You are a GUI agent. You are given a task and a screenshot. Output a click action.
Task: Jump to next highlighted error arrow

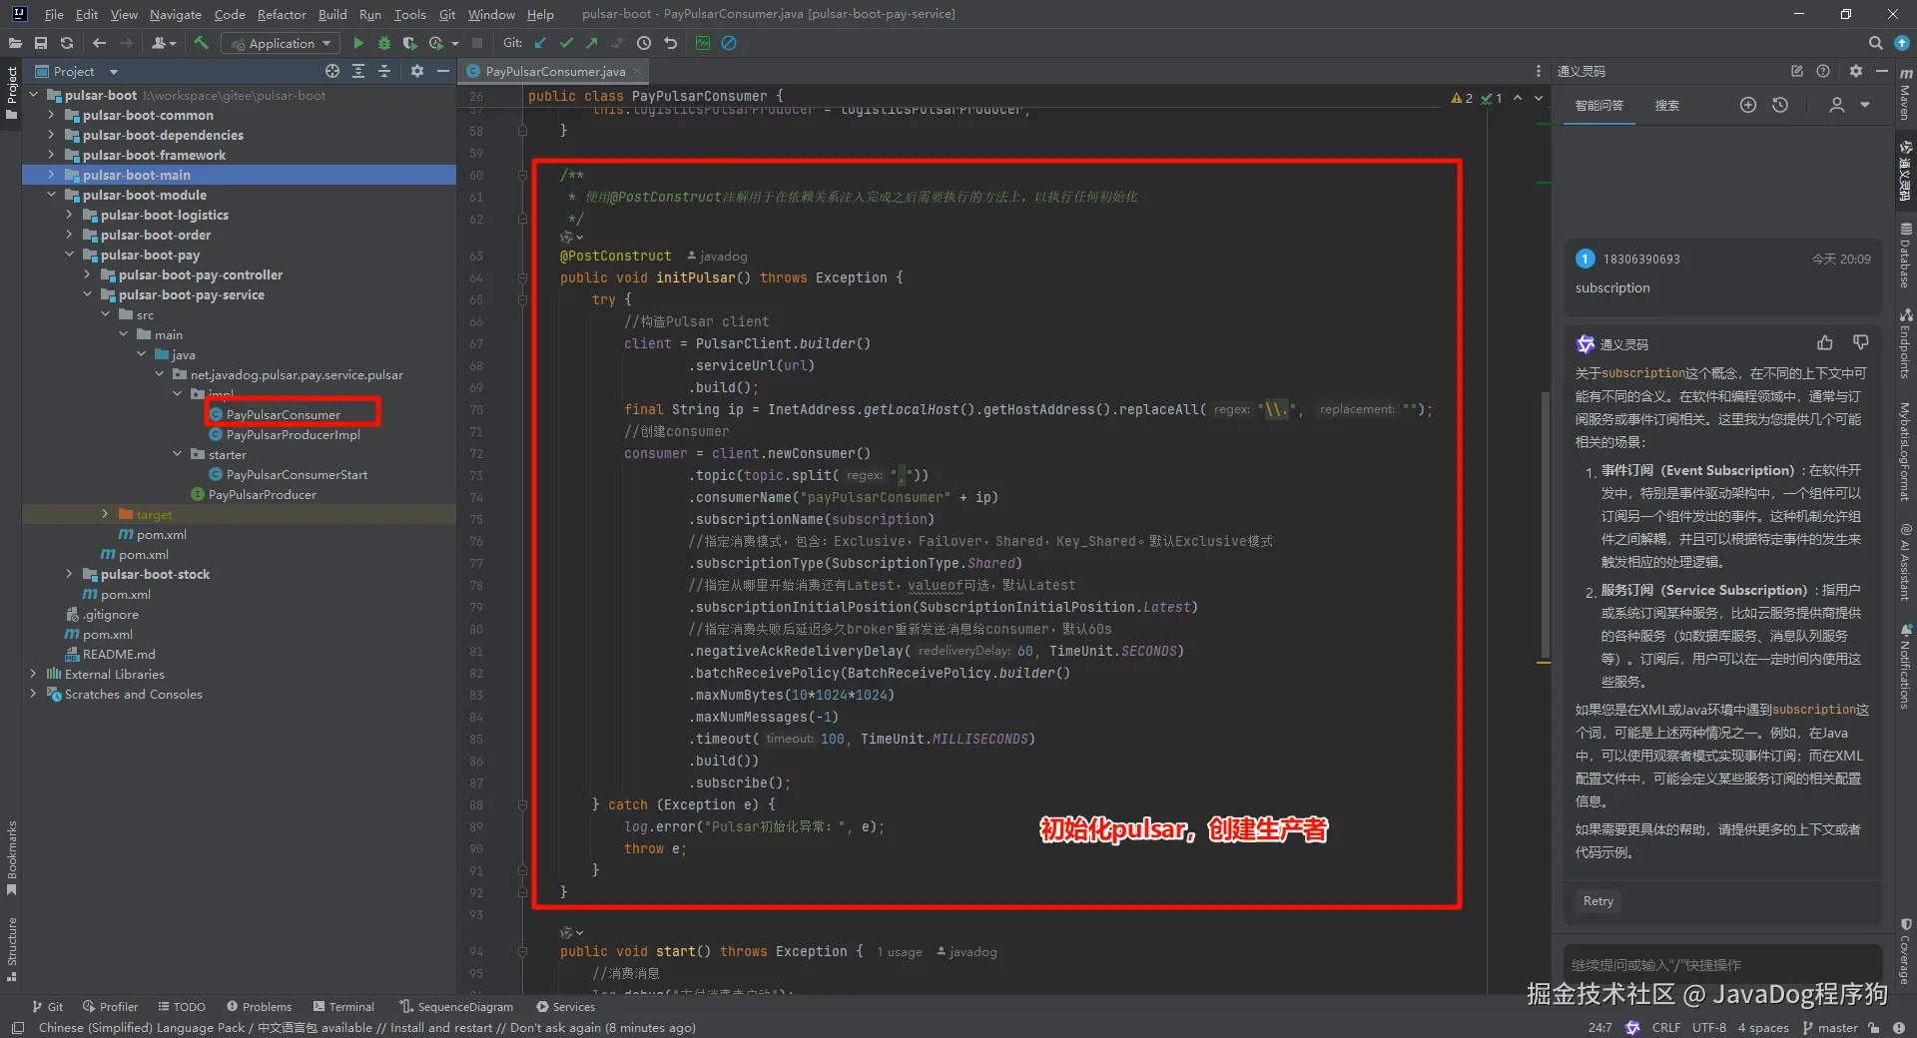pos(1539,98)
